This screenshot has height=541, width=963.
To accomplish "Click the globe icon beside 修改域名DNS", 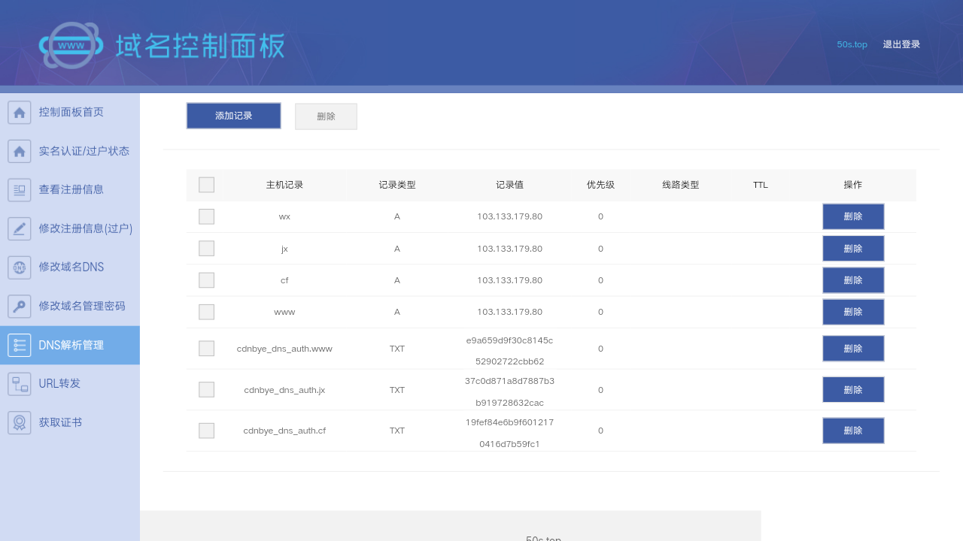I will pos(19,267).
